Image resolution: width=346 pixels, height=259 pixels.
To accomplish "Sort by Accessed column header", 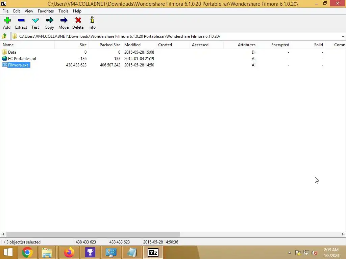I will [206, 45].
